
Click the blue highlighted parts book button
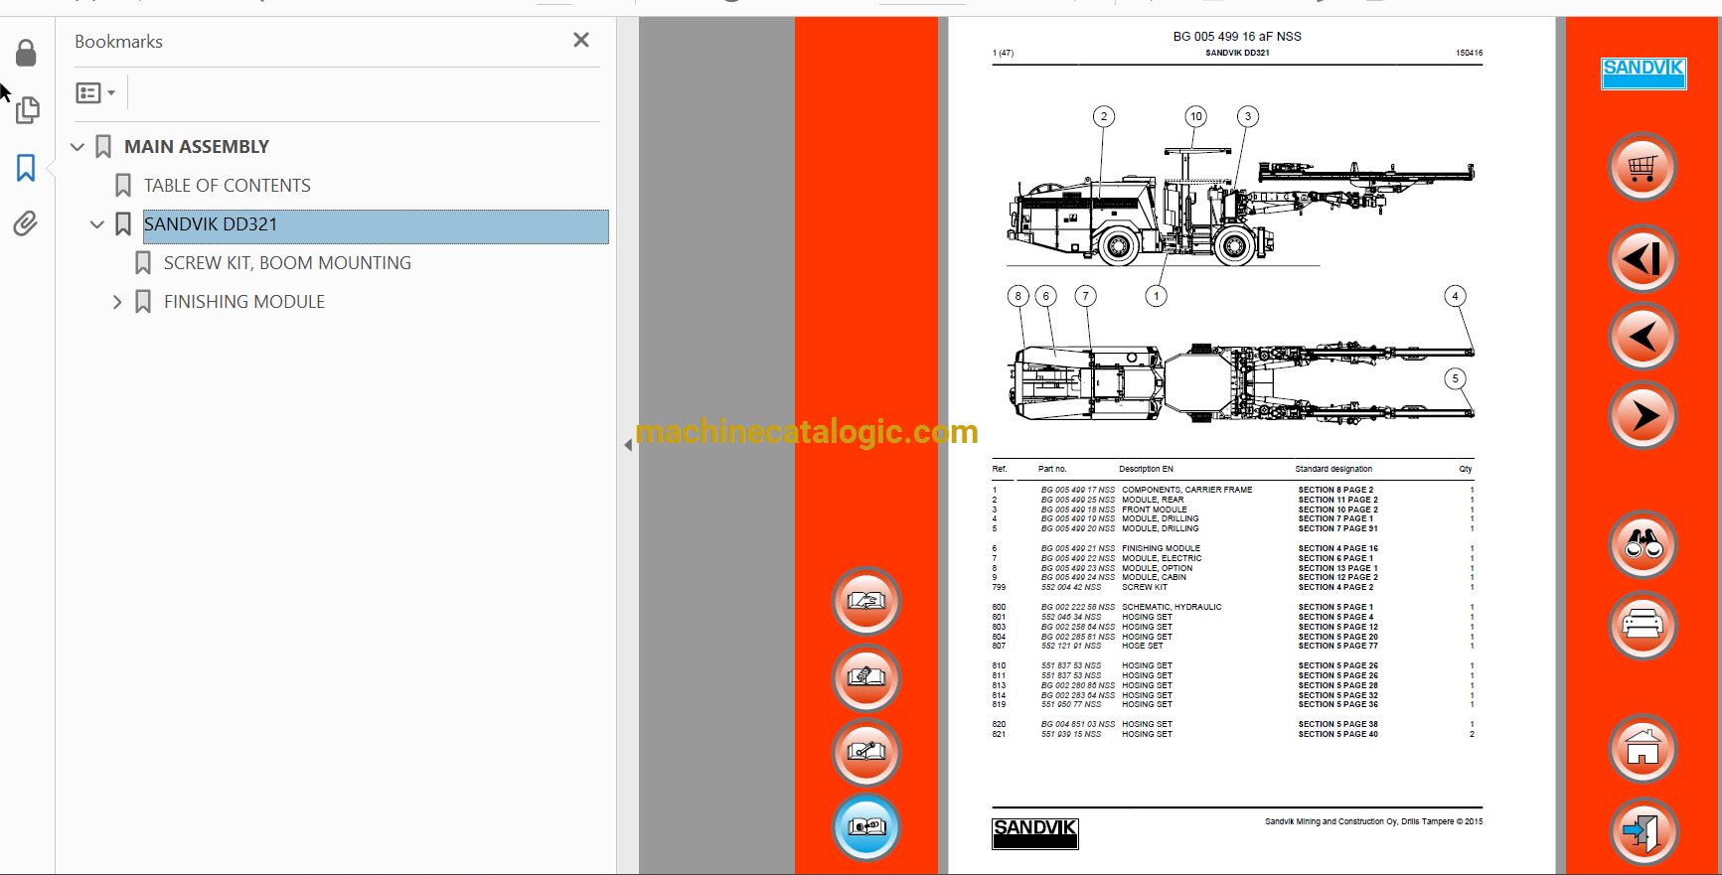click(x=866, y=826)
